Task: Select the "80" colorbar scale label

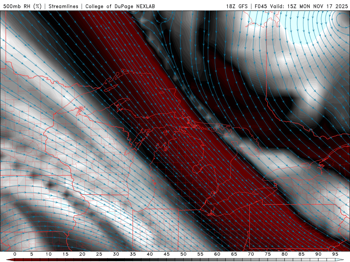Action: pos(285,254)
